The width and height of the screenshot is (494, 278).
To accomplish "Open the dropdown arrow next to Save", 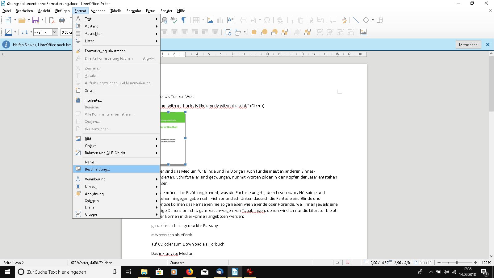I will pos(42,20).
